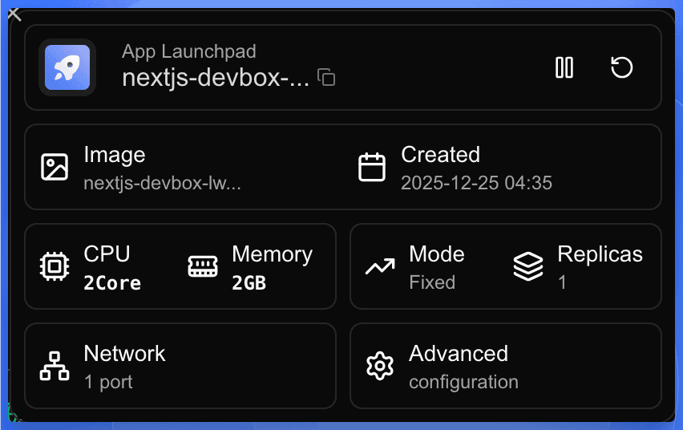Click the Mode trending-arrow icon

click(x=380, y=266)
